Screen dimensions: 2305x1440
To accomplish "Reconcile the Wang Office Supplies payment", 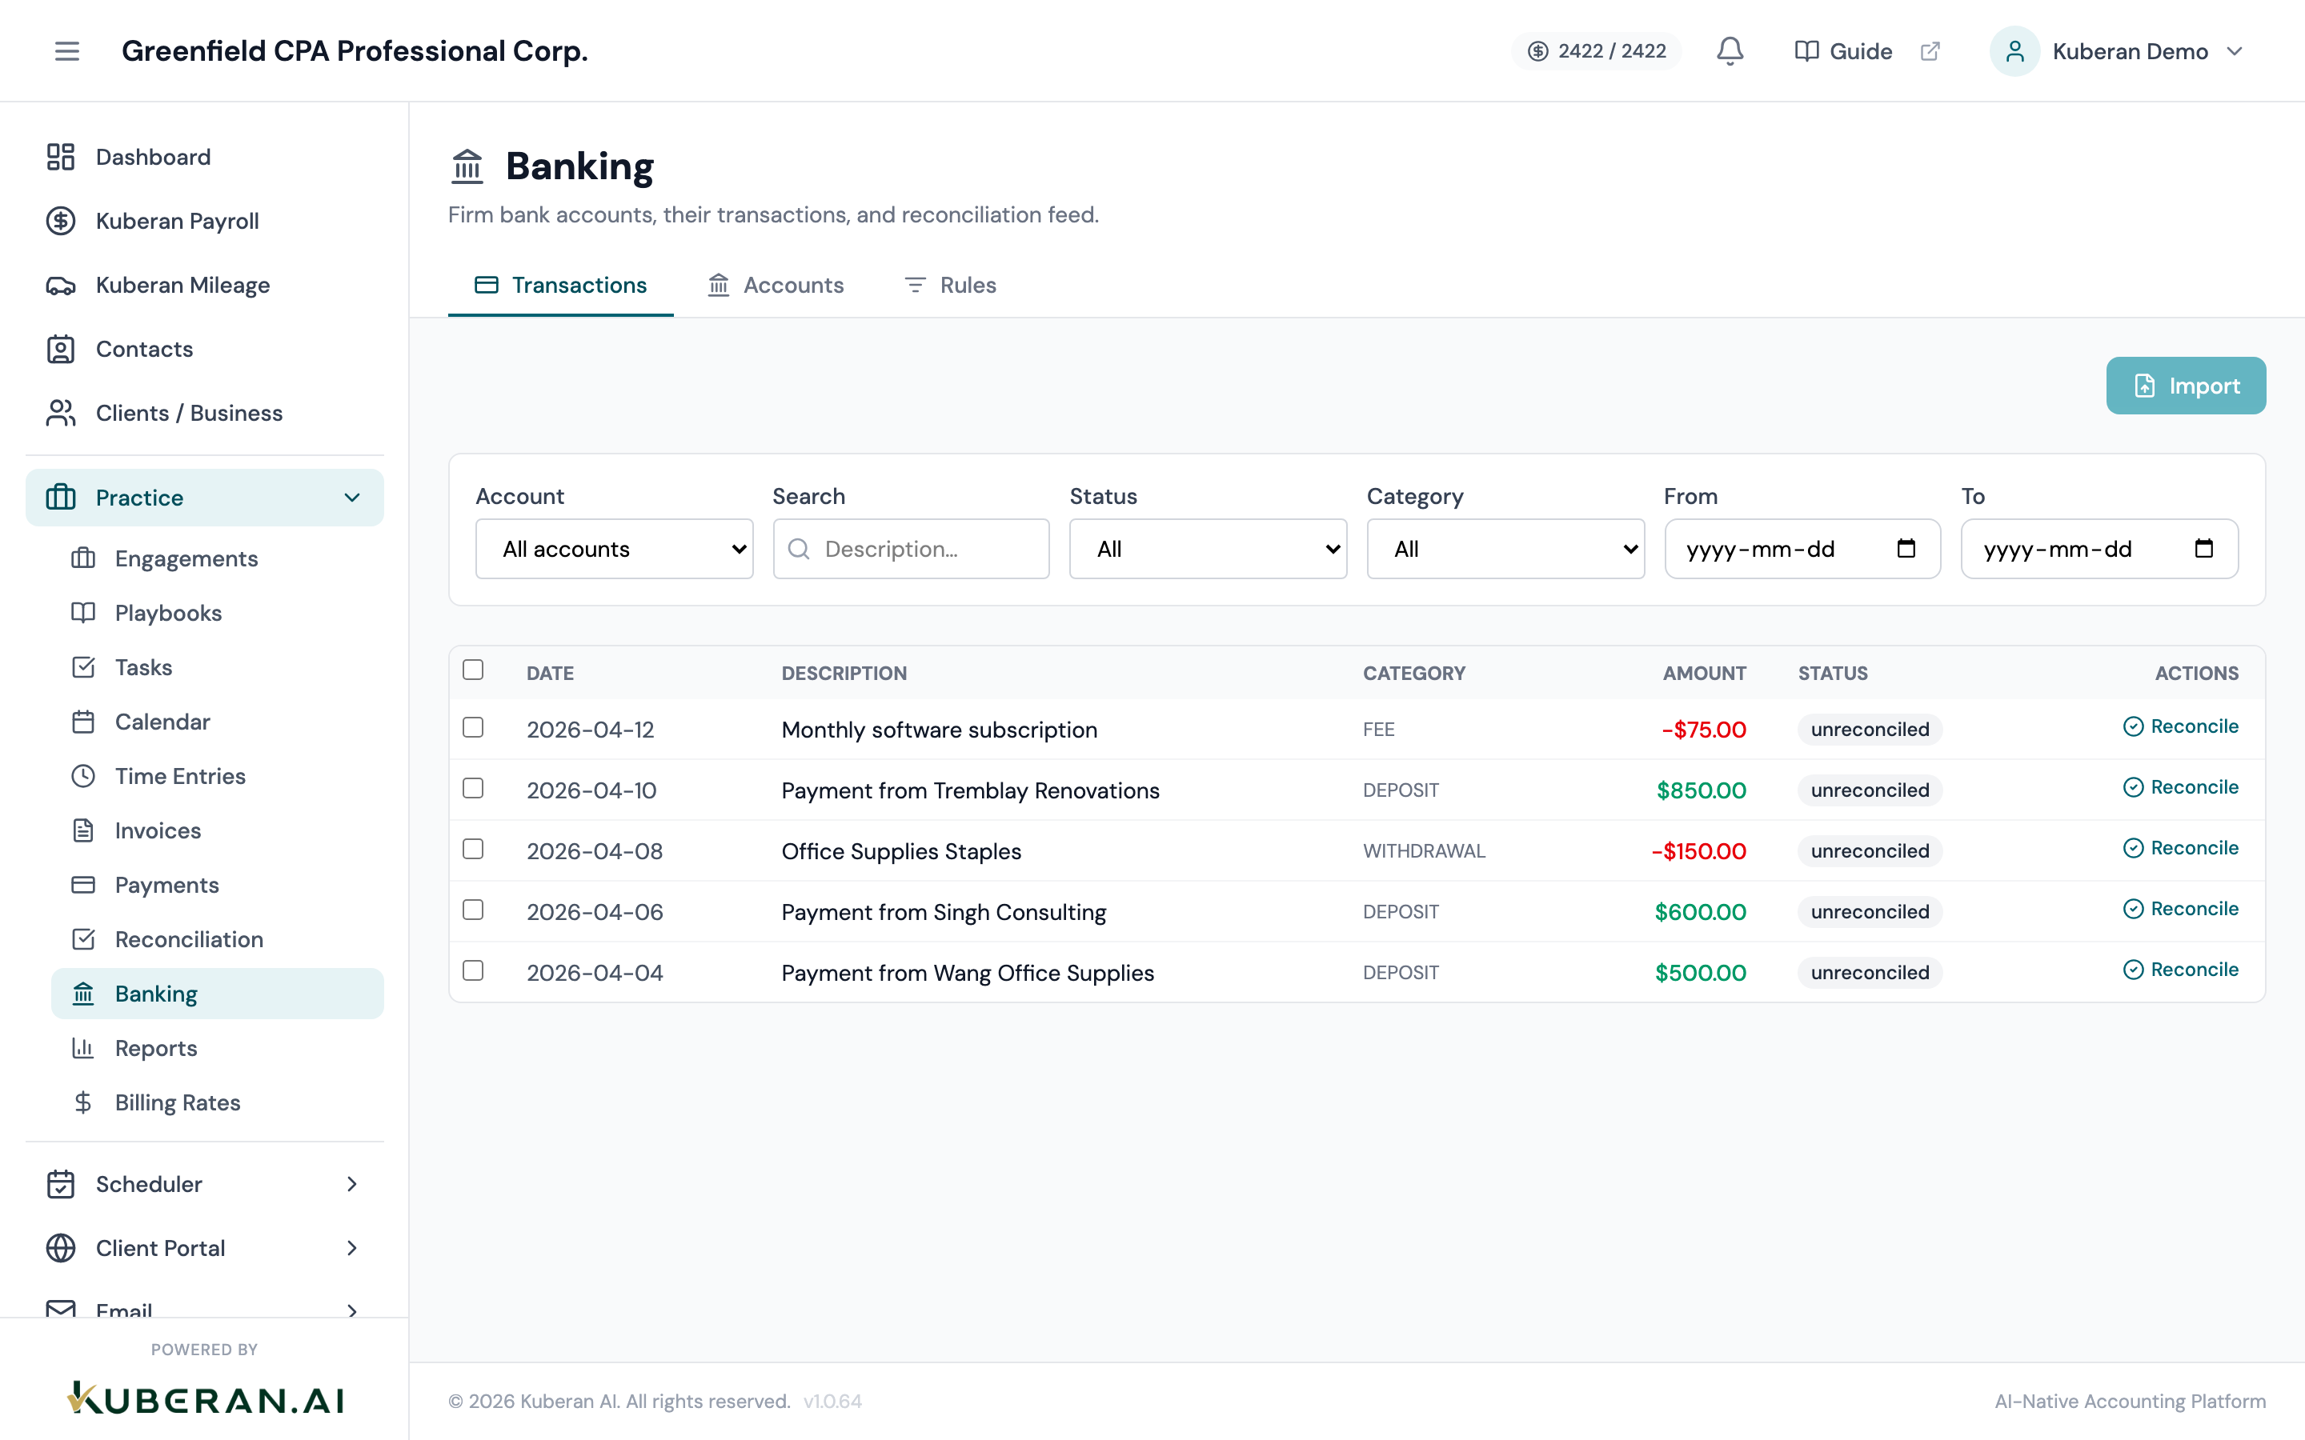I will [x=2180, y=970].
